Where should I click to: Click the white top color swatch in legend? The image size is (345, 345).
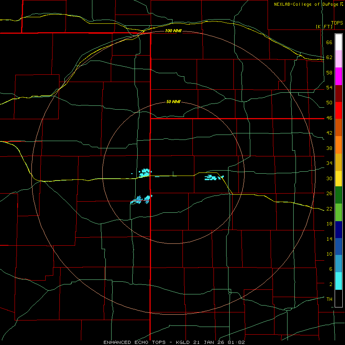click(x=338, y=42)
